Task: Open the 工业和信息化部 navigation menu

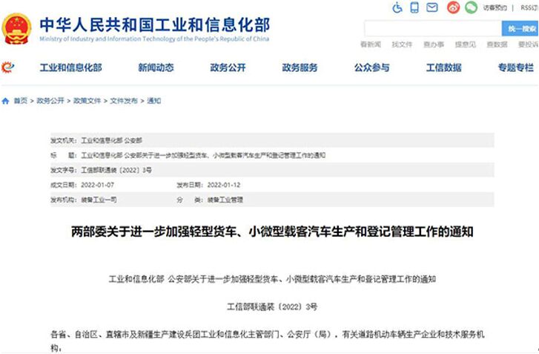Action: [x=71, y=68]
